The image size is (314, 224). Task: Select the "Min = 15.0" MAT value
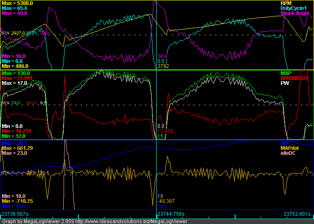coord(14,206)
